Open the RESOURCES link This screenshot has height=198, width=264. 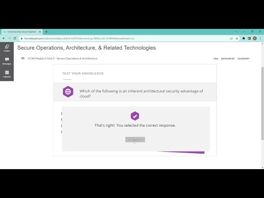coord(228,59)
